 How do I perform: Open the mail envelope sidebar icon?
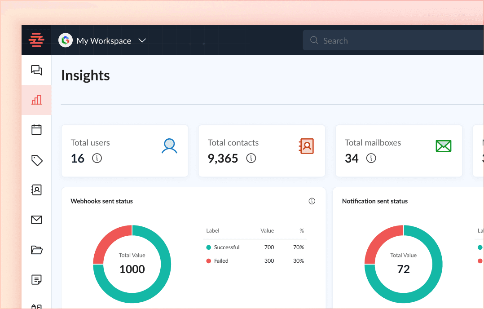pos(36,220)
